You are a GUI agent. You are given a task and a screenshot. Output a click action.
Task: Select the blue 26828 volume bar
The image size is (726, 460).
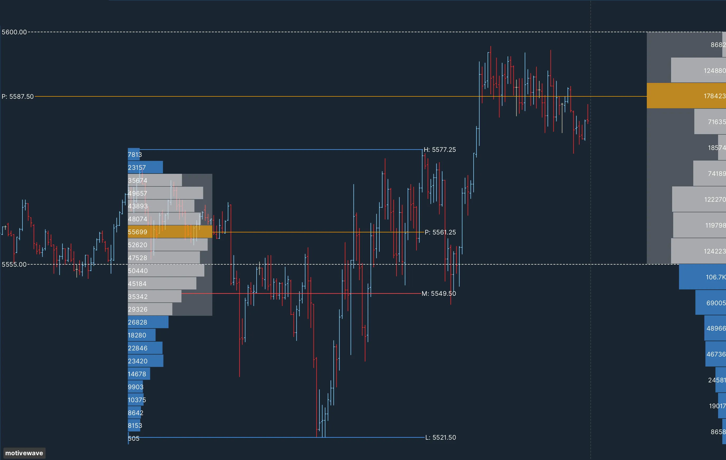tap(148, 322)
